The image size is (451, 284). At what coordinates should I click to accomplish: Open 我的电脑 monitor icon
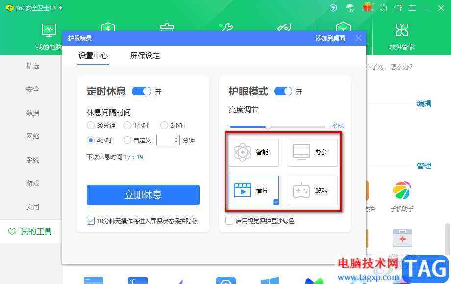(x=49, y=30)
